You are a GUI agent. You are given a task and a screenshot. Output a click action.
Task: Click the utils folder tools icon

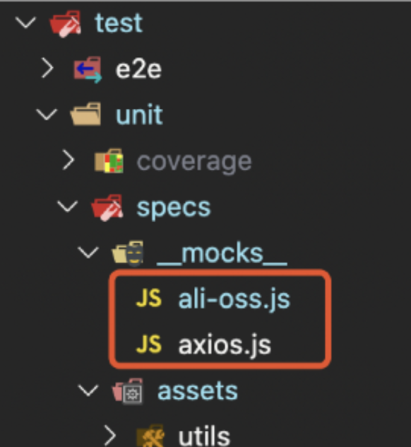coord(150,436)
